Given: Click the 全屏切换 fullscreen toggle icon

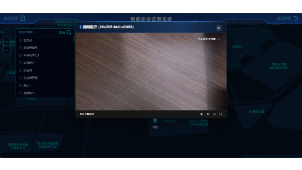Looking at the screenshot, I should click(x=22, y=18).
